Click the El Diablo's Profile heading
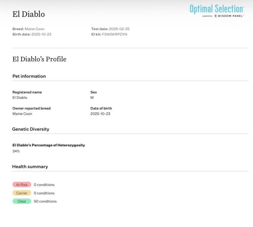This screenshot has width=253, height=227. pos(39,59)
